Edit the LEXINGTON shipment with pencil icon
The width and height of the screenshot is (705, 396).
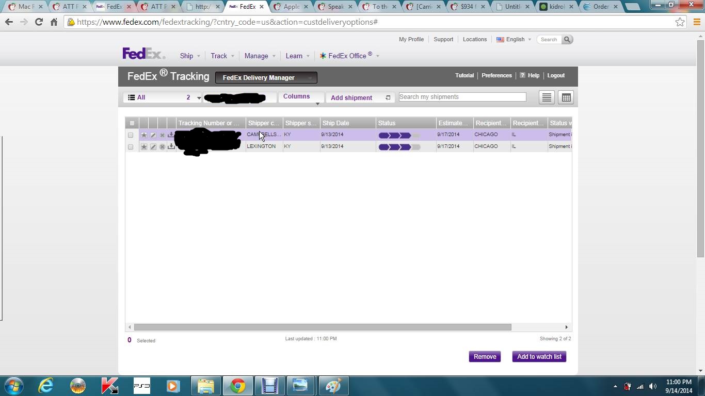coord(153,146)
